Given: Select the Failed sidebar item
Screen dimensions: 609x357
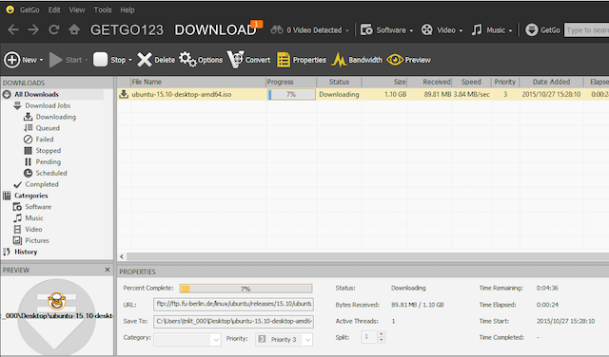Looking at the screenshot, I should pyautogui.click(x=45, y=140).
